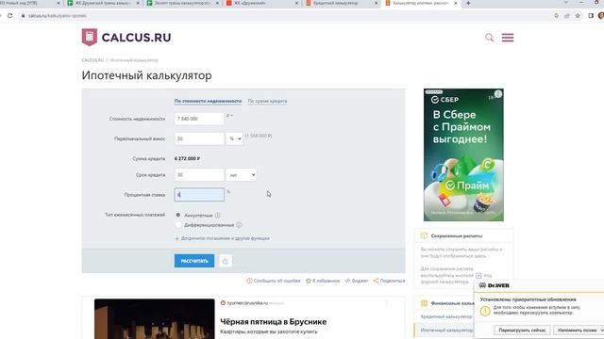604x339 pixels.
Task: Click the CALCUS.RU breadcrumb link
Action: (92, 60)
